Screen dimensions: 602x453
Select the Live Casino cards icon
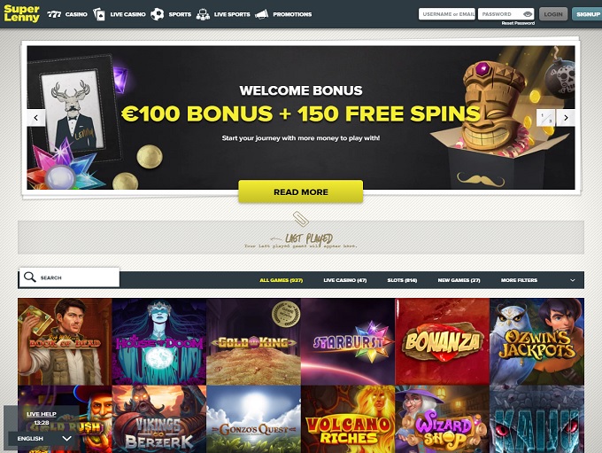[x=99, y=14]
